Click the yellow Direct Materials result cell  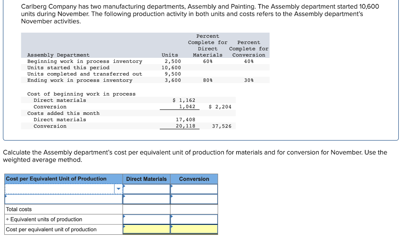(146, 229)
